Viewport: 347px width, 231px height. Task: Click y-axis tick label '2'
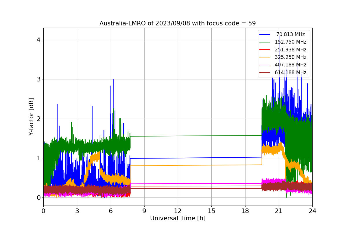point(38,119)
